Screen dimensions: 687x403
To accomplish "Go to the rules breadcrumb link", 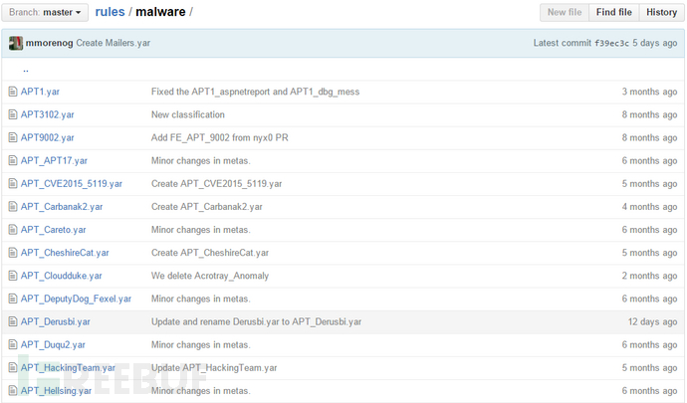I will tap(110, 12).
